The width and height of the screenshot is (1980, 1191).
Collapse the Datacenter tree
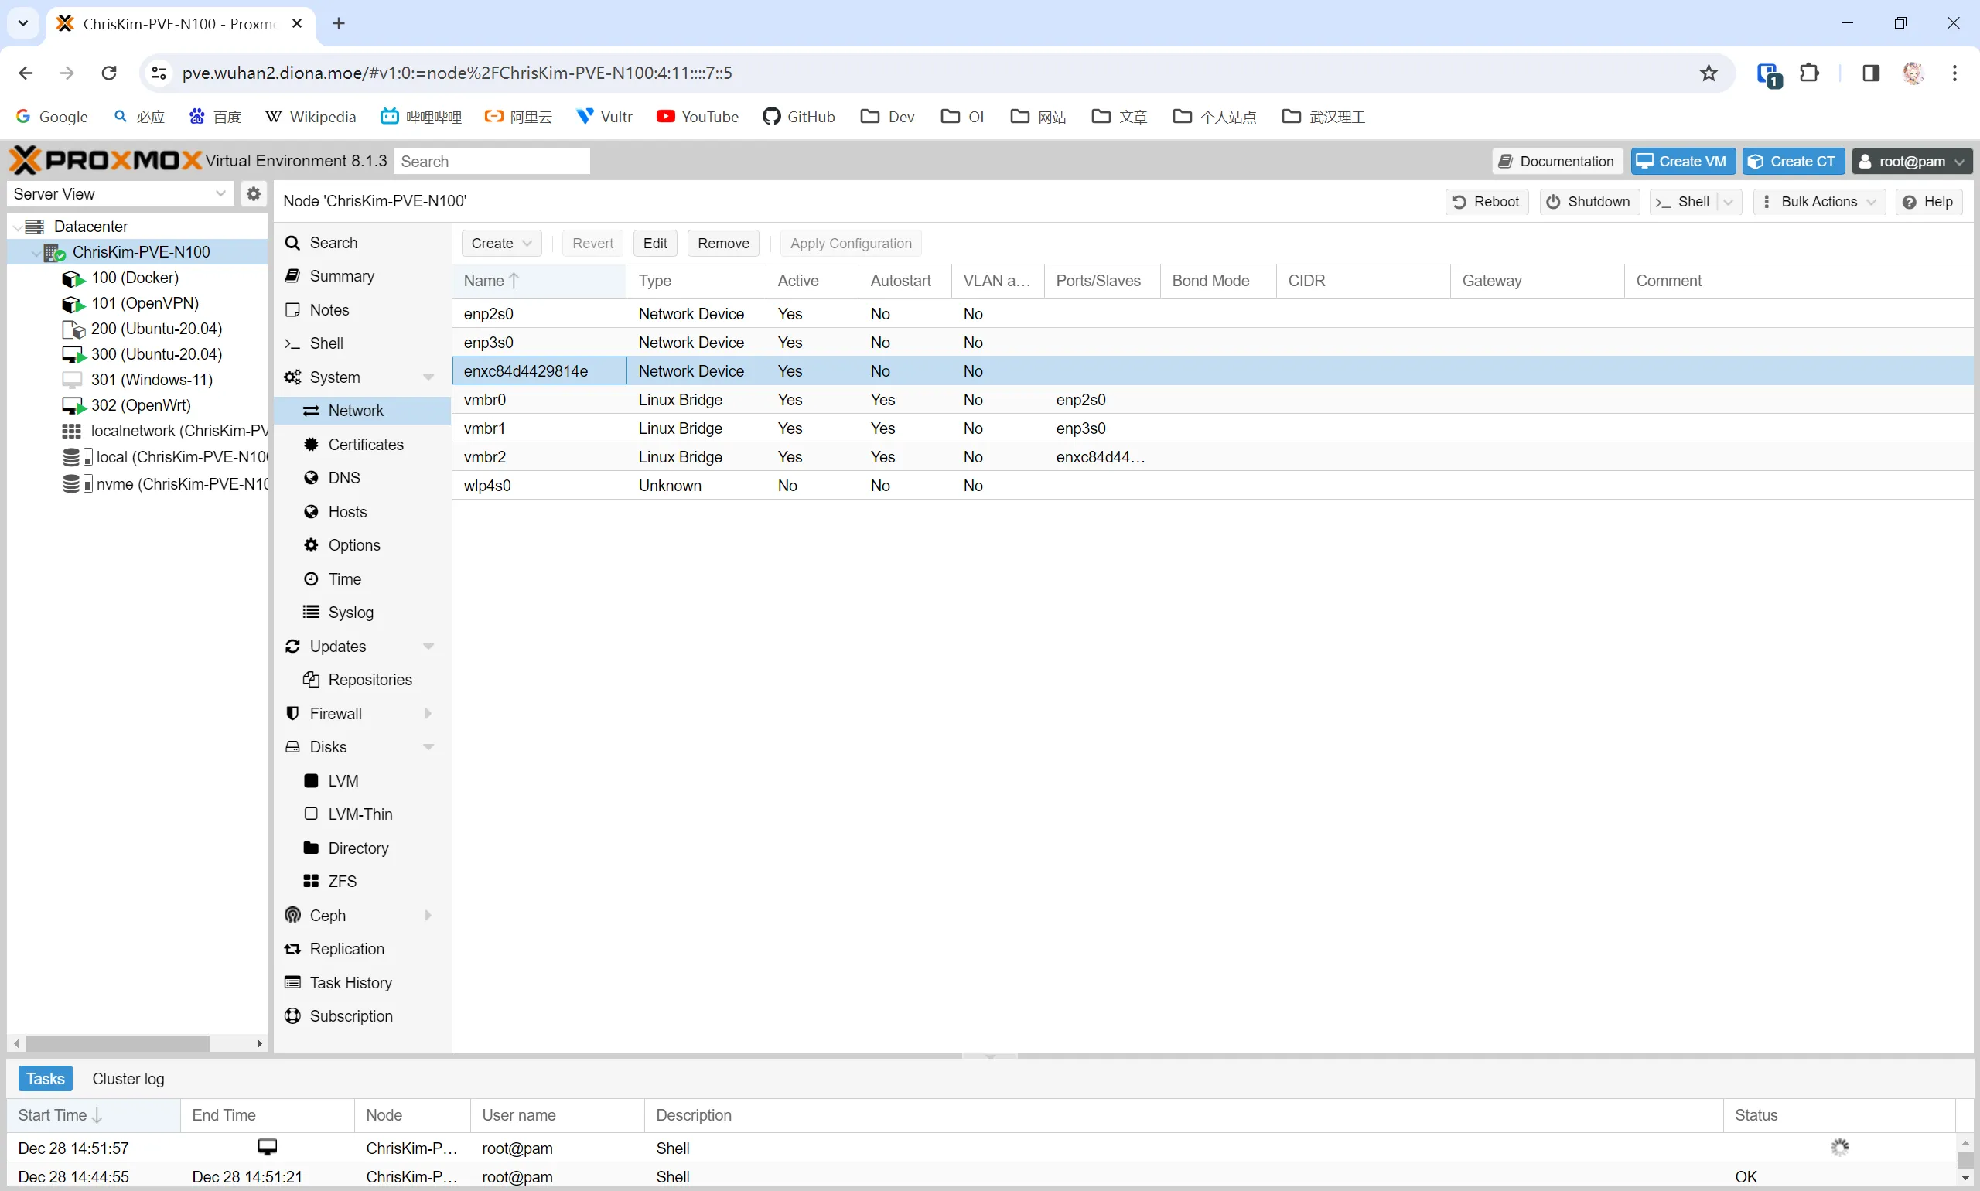point(17,227)
